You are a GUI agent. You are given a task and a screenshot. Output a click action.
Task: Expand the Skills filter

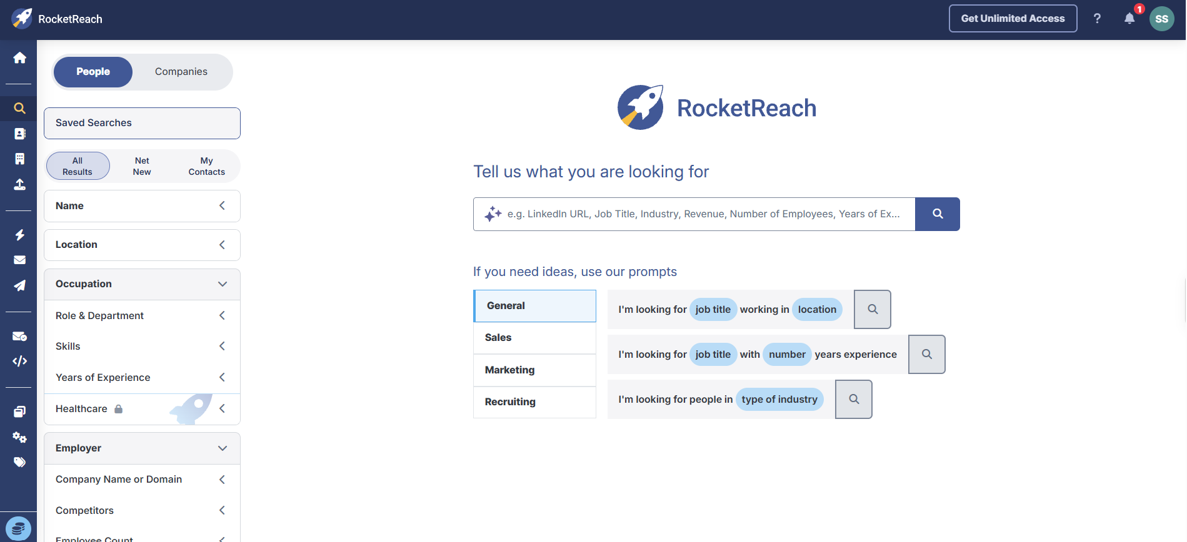pyautogui.click(x=142, y=347)
